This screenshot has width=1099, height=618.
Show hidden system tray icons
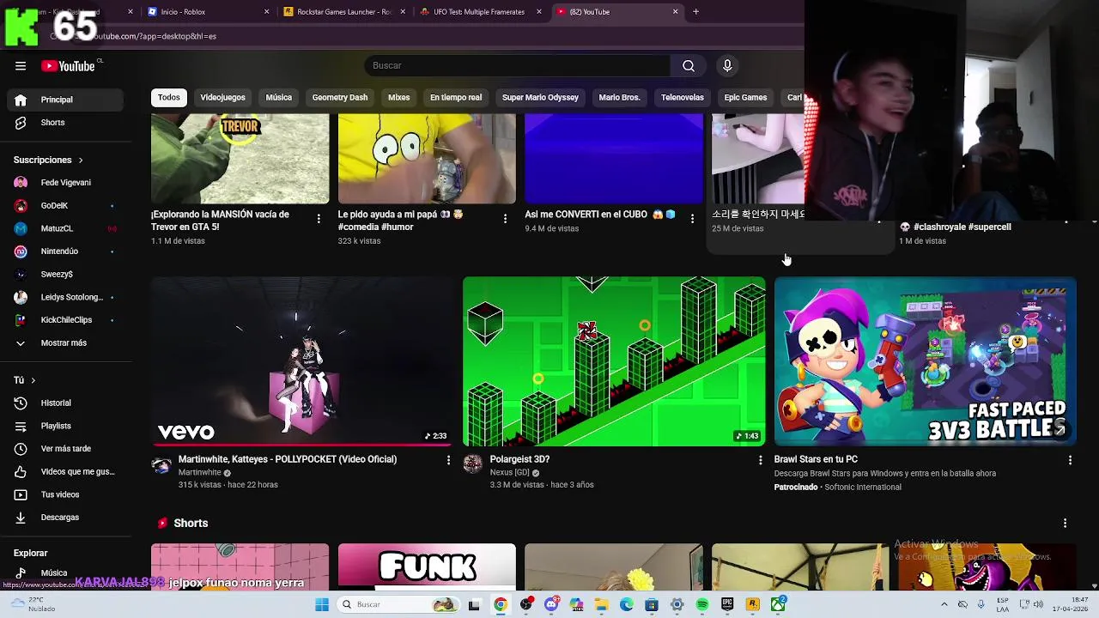coord(944,605)
